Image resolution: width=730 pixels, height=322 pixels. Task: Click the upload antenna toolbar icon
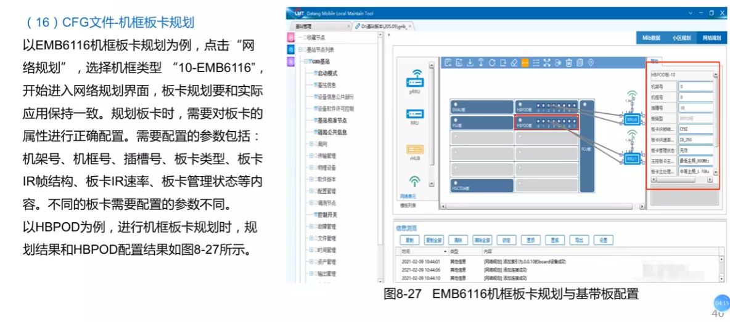(x=481, y=63)
